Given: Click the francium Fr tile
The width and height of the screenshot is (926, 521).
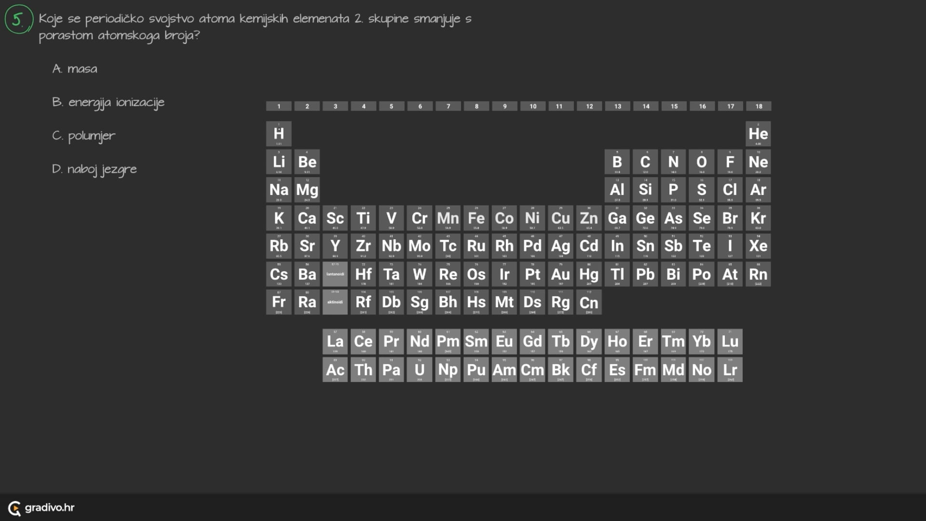Looking at the screenshot, I should [279, 302].
